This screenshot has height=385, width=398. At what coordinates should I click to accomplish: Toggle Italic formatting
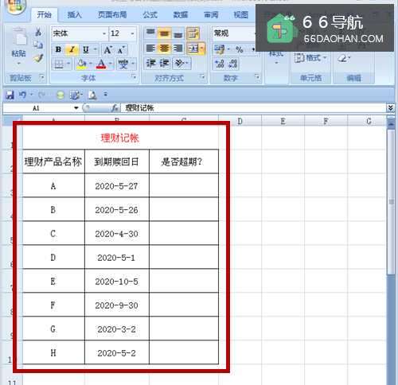coord(72,49)
